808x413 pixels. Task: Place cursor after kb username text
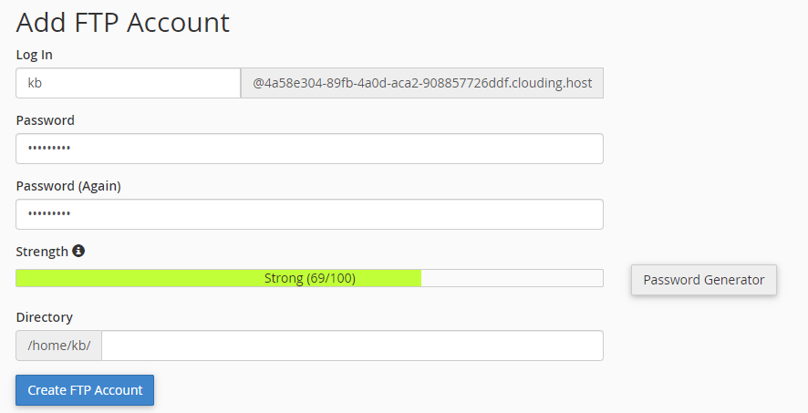click(x=42, y=83)
